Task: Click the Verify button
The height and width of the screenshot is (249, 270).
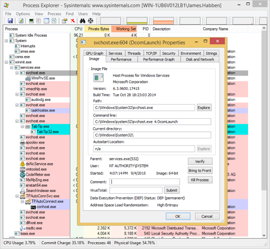Action: coord(200,161)
